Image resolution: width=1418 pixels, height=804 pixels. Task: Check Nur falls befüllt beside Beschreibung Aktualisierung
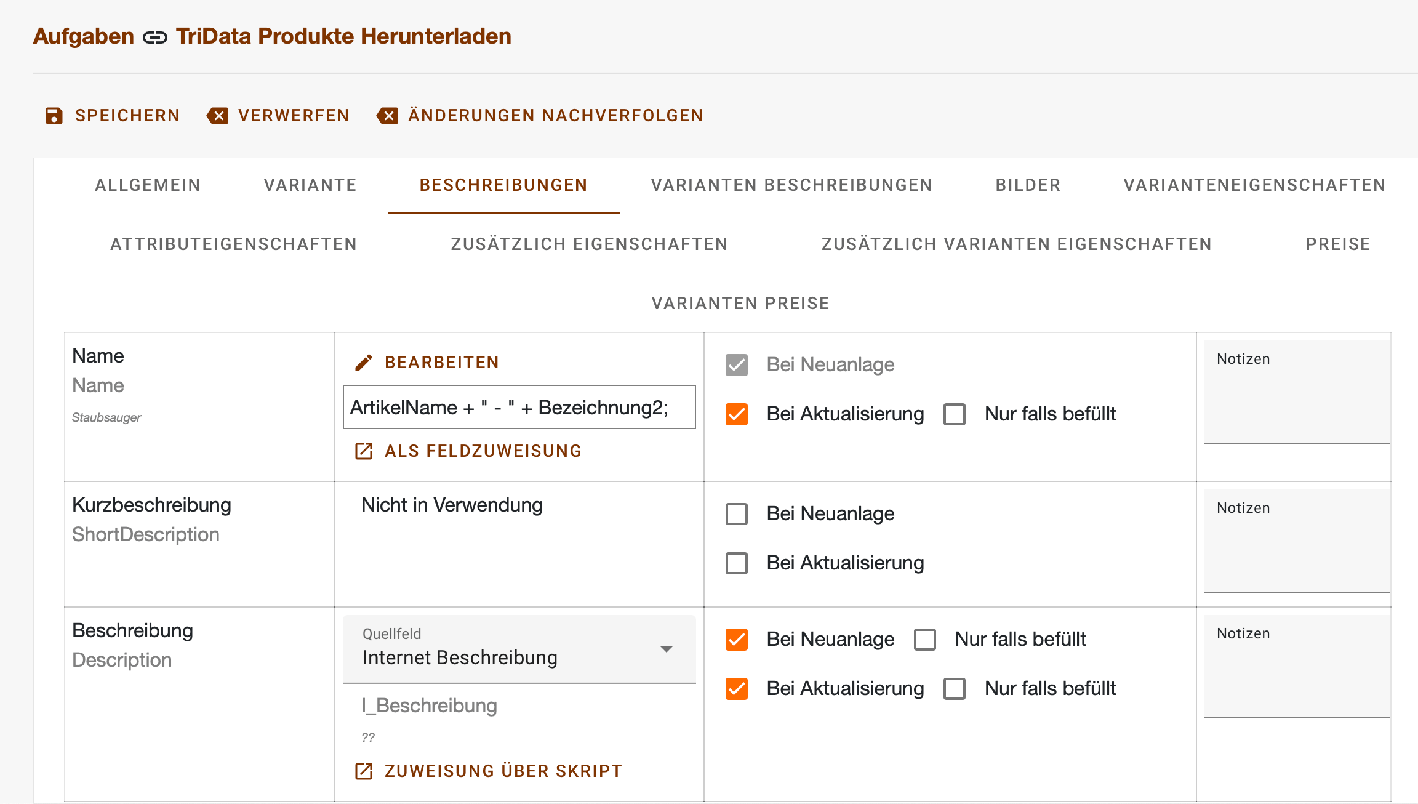(955, 689)
